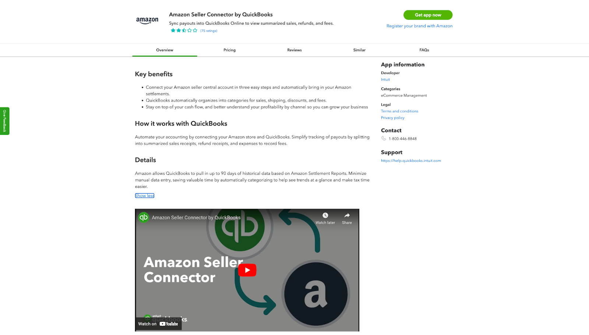Click the Watch later clock icon
This screenshot has width=589, height=335.
[325, 215]
